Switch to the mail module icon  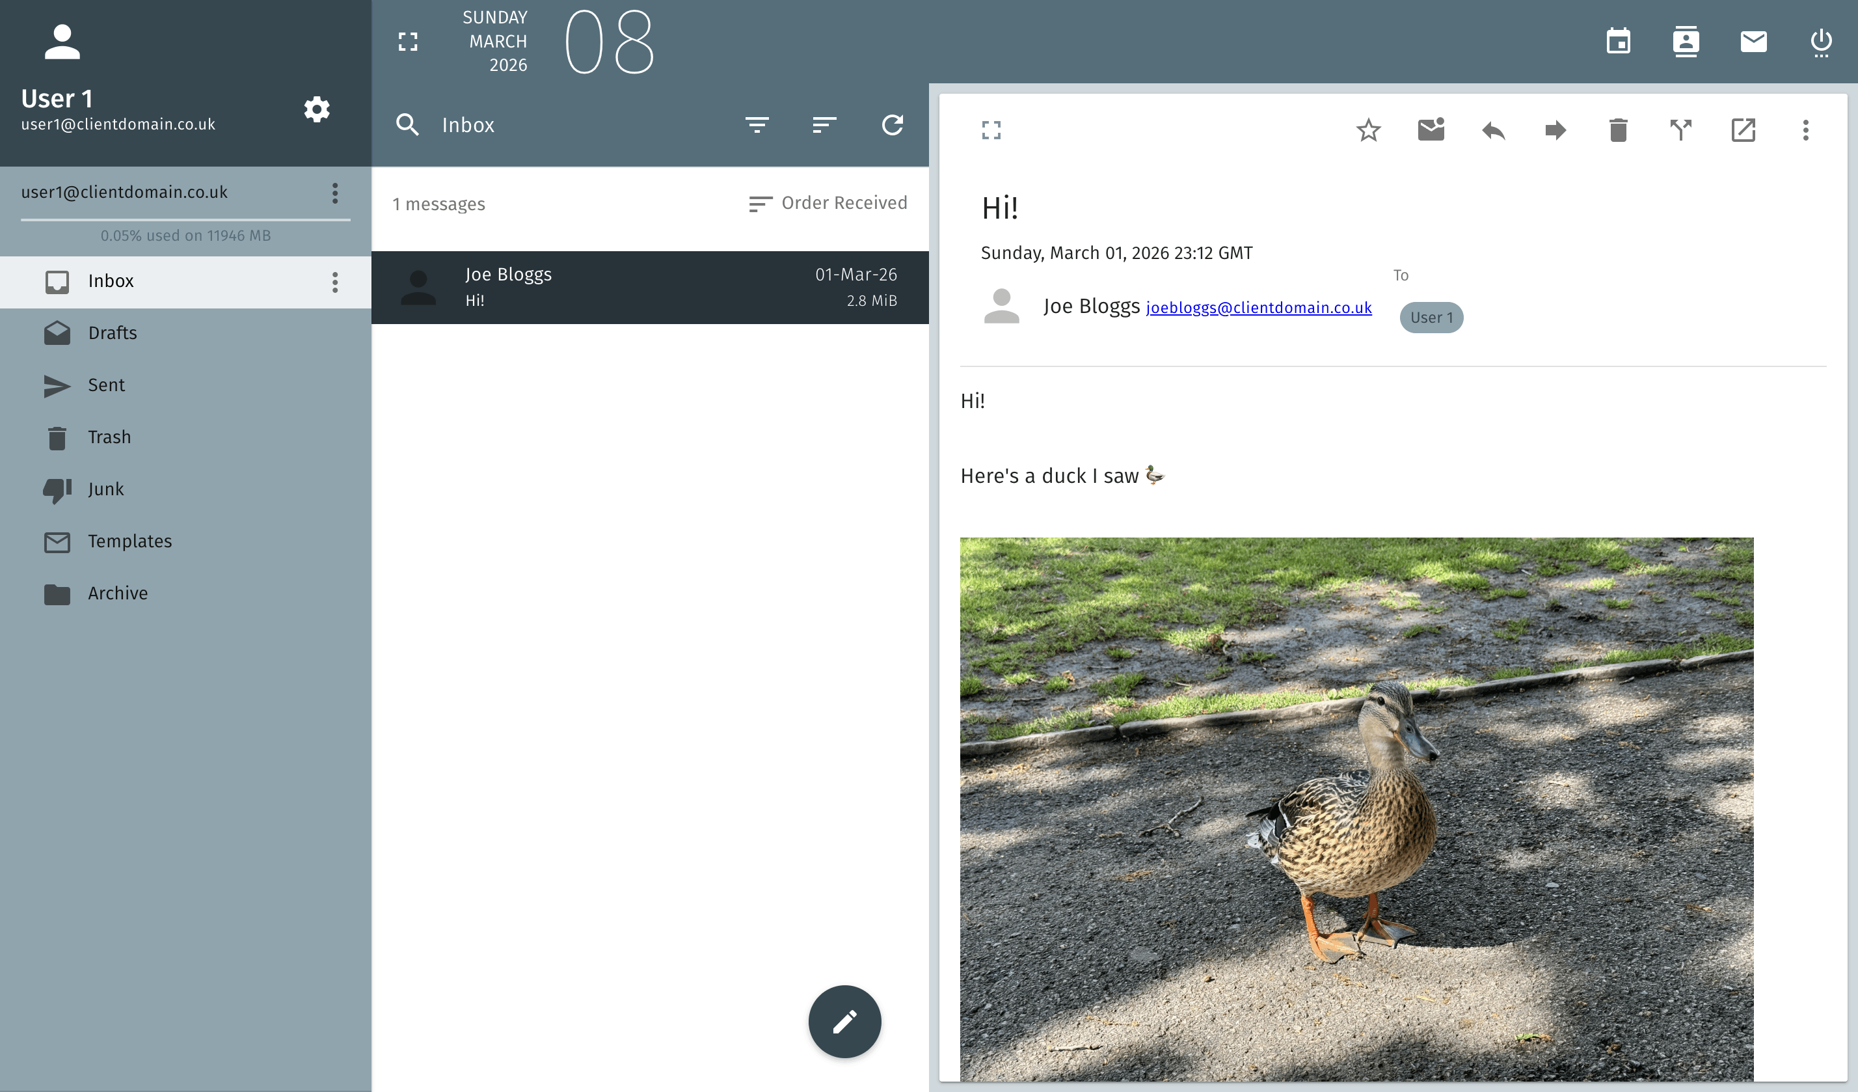1753,41
